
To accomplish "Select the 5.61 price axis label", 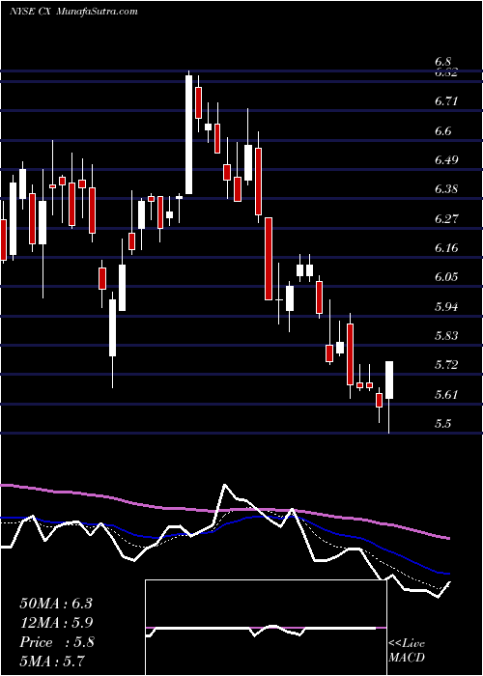I will (445, 394).
